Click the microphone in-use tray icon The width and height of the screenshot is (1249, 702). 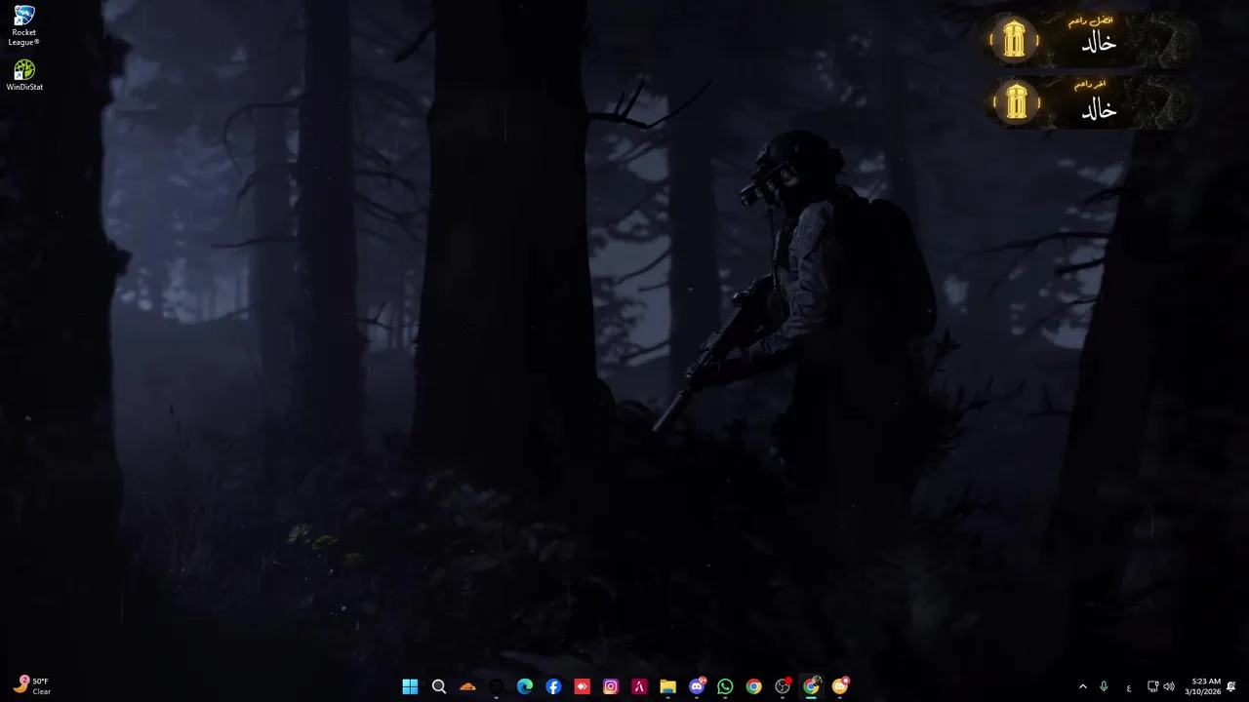[1104, 686]
